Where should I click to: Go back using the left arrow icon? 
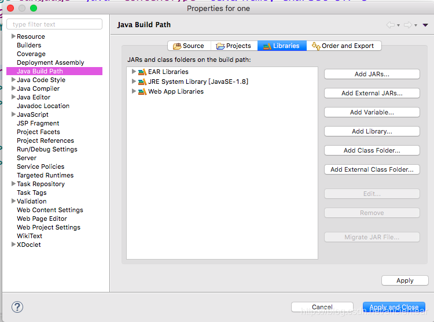pyautogui.click(x=391, y=25)
